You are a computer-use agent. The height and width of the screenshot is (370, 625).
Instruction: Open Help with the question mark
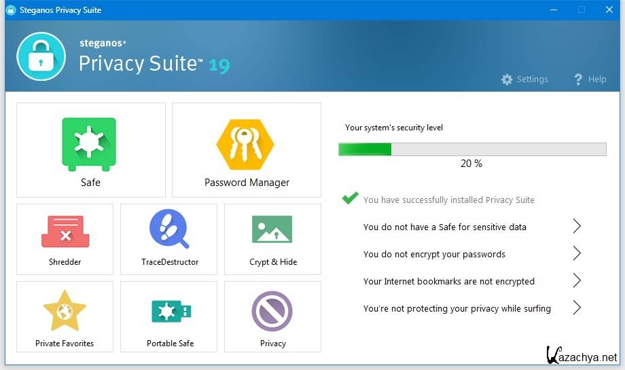(x=590, y=79)
